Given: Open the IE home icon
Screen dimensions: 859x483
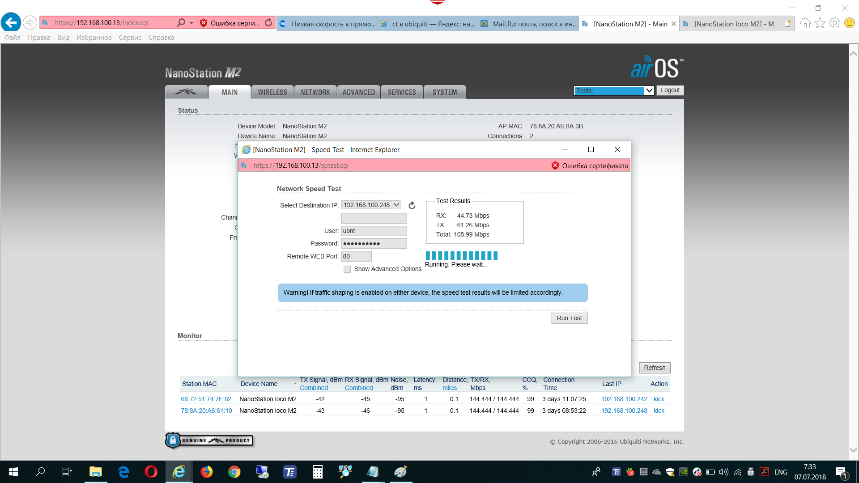Looking at the screenshot, I should click(x=805, y=23).
